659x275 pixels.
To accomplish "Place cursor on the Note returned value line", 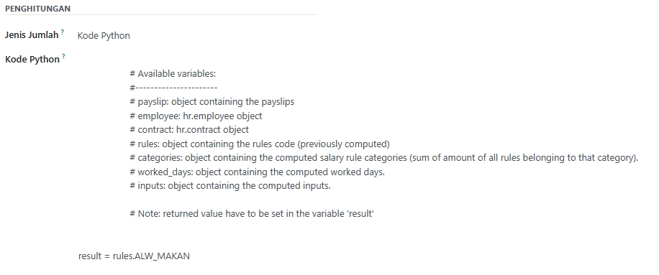I will point(252,213).
